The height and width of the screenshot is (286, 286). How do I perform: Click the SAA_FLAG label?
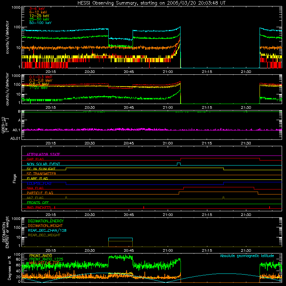(35, 188)
